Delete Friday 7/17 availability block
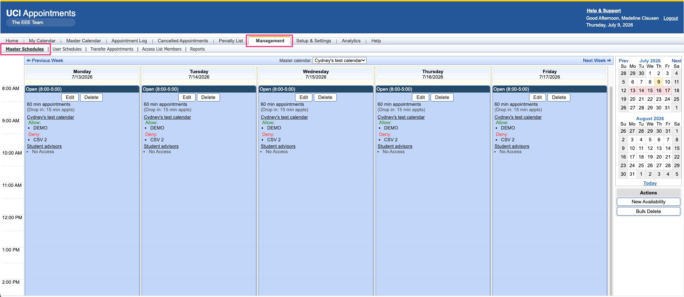 559,97
